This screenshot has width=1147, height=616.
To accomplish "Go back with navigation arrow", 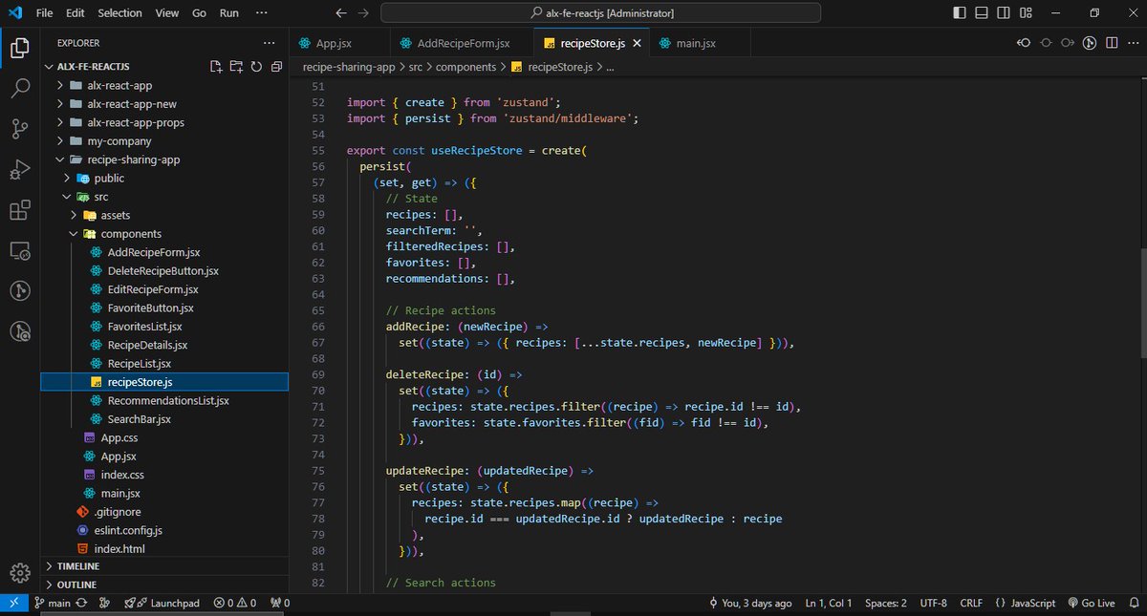I will pos(341,13).
